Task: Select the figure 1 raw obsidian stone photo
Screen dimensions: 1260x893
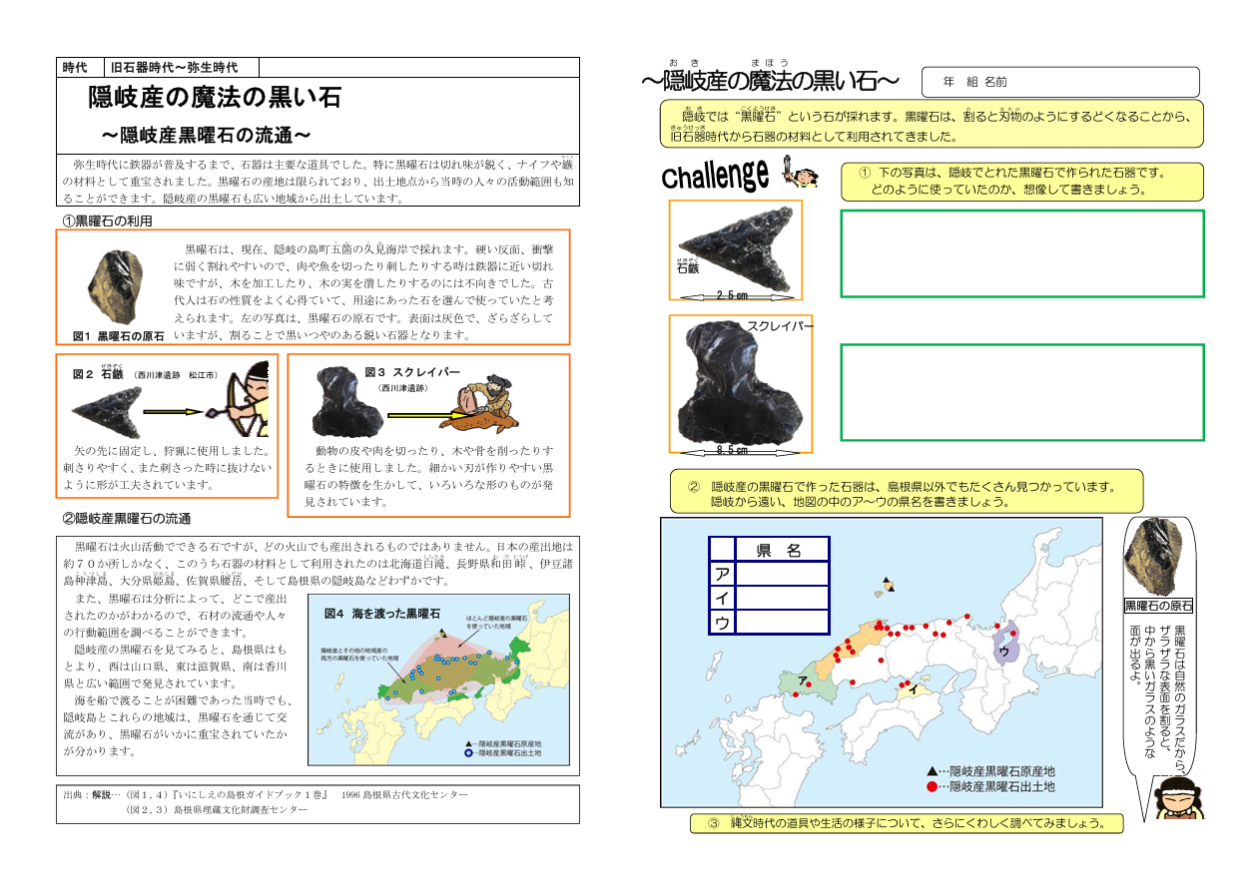Action: tap(115, 287)
